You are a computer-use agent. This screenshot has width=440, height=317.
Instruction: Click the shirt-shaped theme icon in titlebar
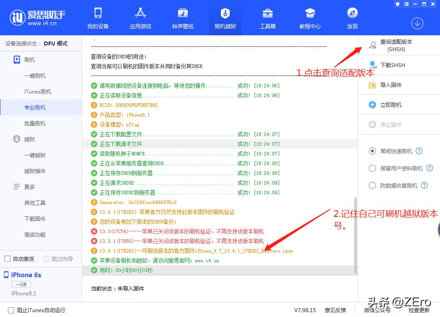[397, 4]
